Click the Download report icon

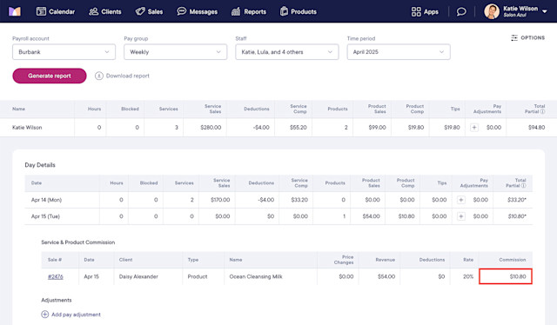[x=98, y=76]
